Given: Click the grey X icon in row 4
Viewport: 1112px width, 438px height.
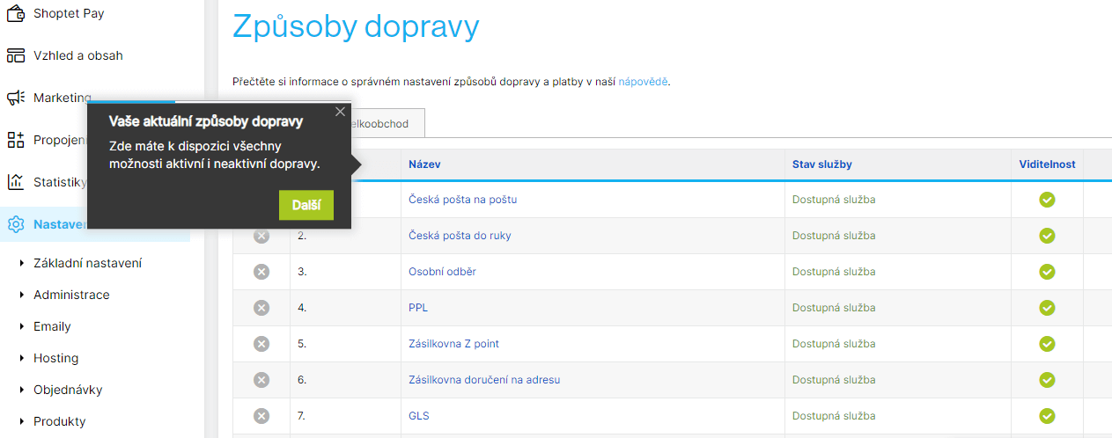Looking at the screenshot, I should (x=261, y=308).
